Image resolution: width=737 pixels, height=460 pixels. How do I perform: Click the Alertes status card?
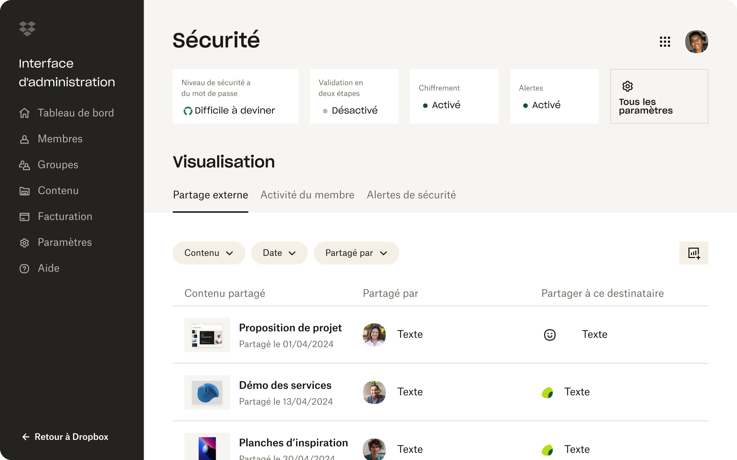tap(555, 96)
